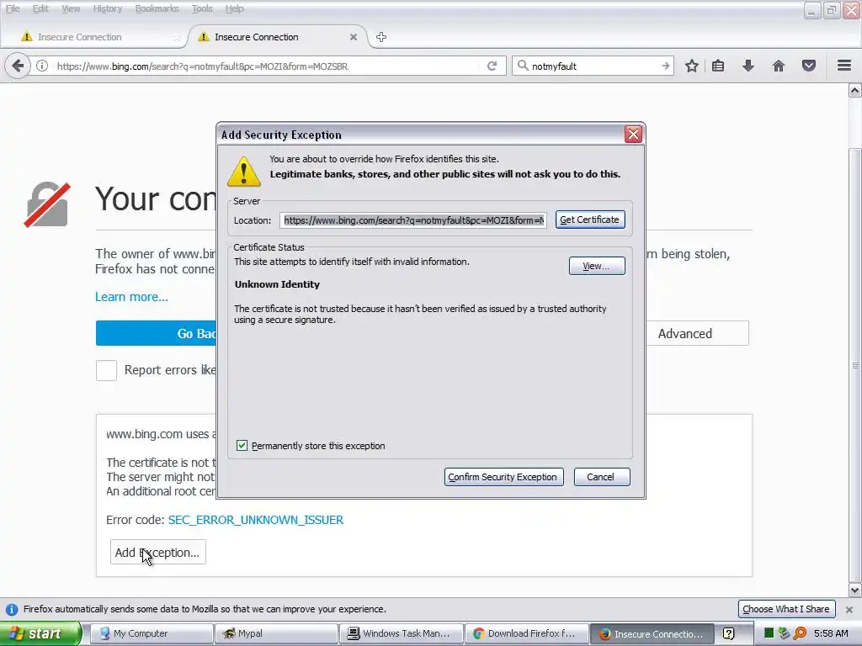Open site information icon in address bar
862x646 pixels.
42,66
